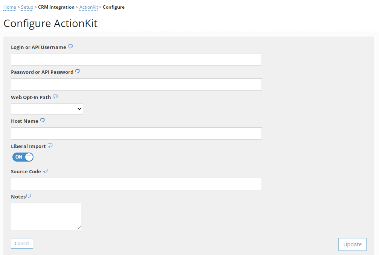Viewport: 379px width, 255px height.
Task: Show help for the Host Name setting
Action: coord(43,120)
